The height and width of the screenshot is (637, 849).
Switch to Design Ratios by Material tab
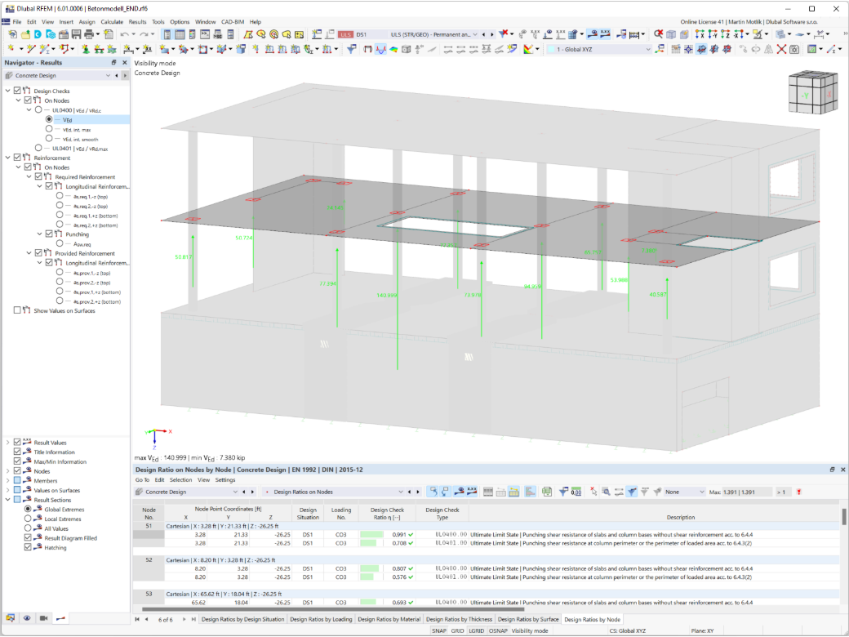tap(389, 619)
